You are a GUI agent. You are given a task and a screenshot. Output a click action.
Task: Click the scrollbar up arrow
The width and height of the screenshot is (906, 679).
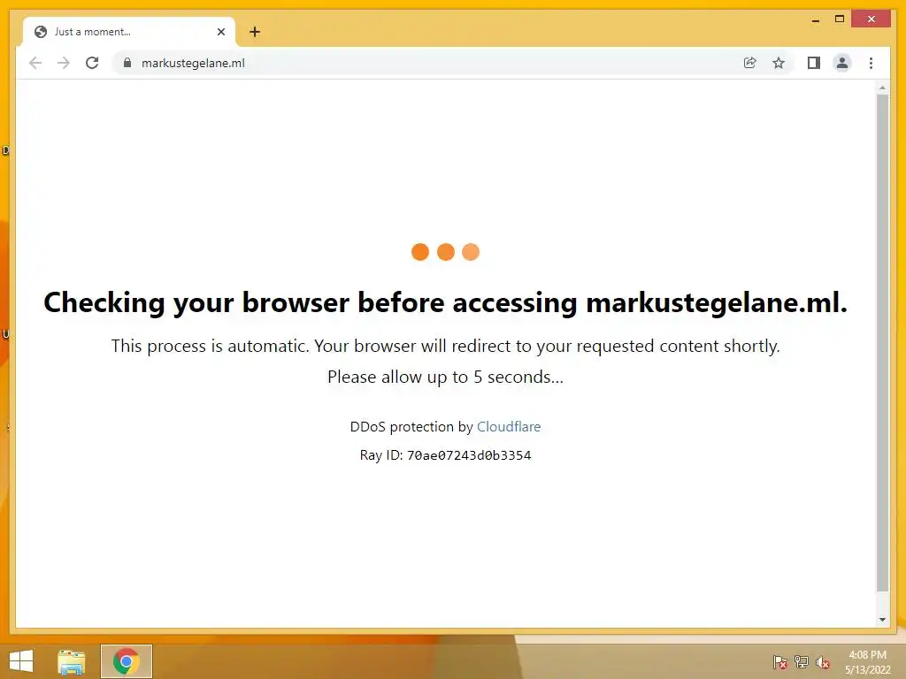tap(882, 88)
